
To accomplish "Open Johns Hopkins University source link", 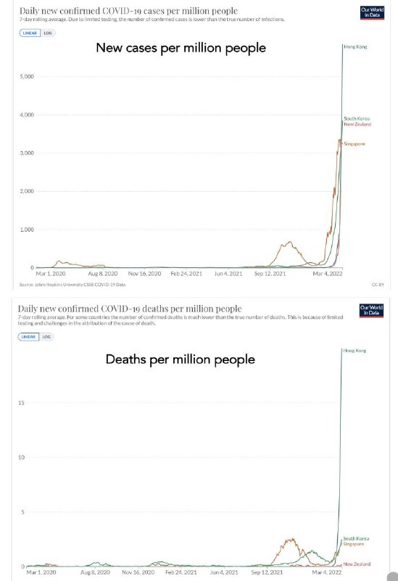I will coord(72,285).
